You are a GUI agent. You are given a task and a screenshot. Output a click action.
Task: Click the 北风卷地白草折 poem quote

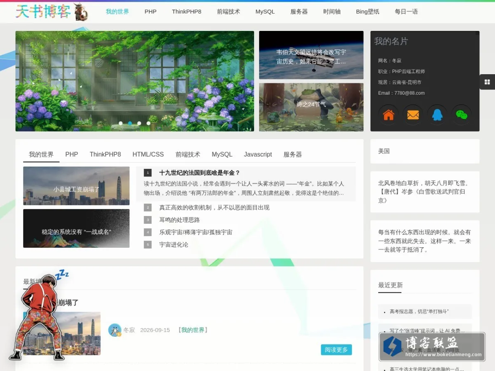coord(424,192)
